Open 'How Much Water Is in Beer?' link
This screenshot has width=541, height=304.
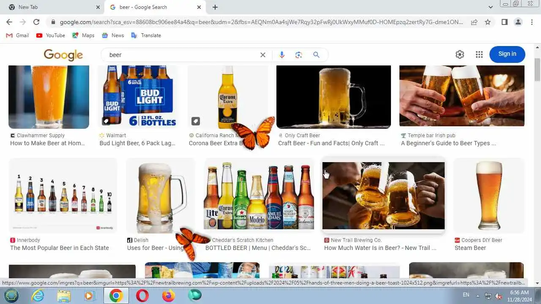tap(380, 248)
